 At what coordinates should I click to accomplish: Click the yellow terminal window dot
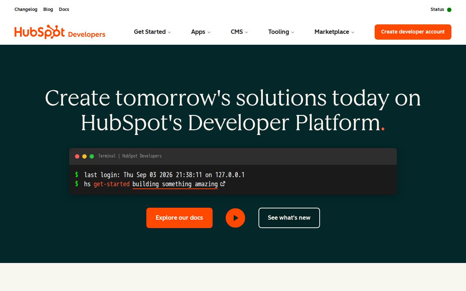[84, 156]
